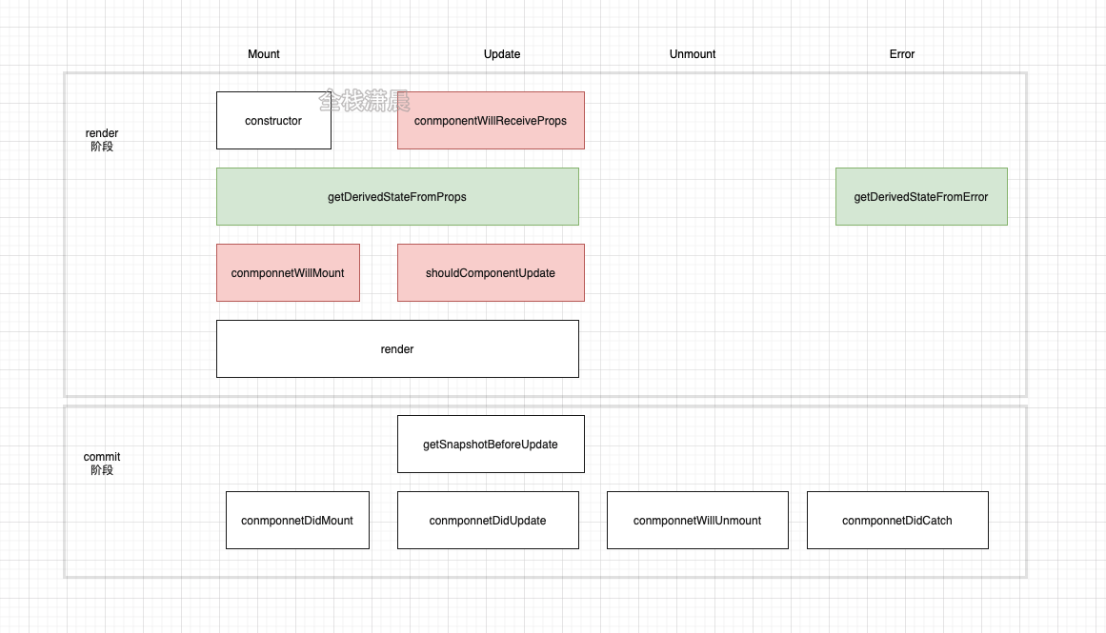The image size is (1106, 633).
Task: Click the conmponnetWillUnmount box
Action: [697, 521]
